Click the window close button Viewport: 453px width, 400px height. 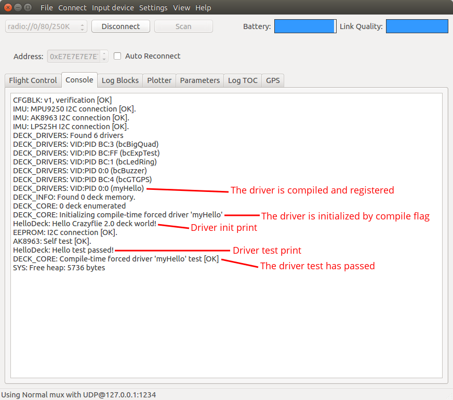(8, 8)
